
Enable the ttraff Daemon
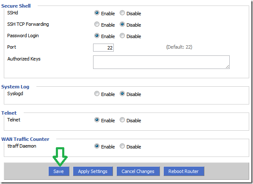click(96, 146)
